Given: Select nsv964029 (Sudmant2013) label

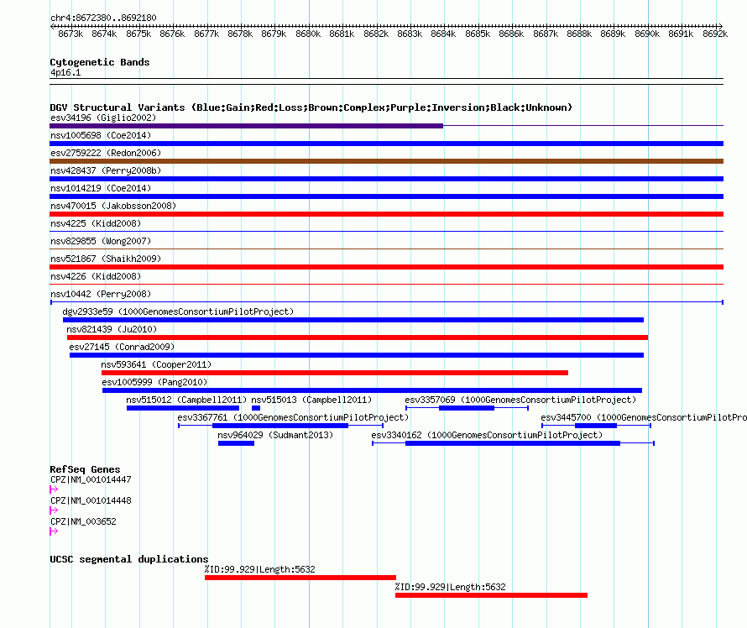Looking at the screenshot, I should click(275, 435).
